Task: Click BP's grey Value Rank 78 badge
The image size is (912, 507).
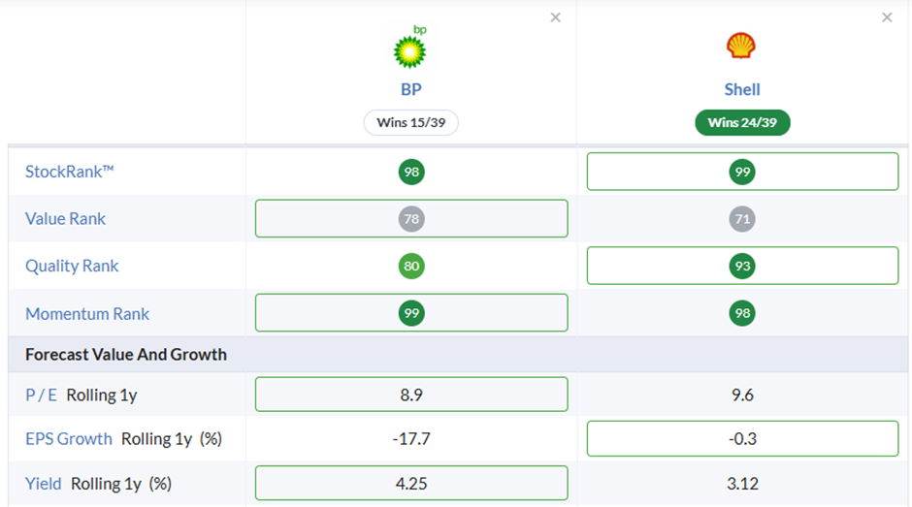Action: pyautogui.click(x=411, y=219)
